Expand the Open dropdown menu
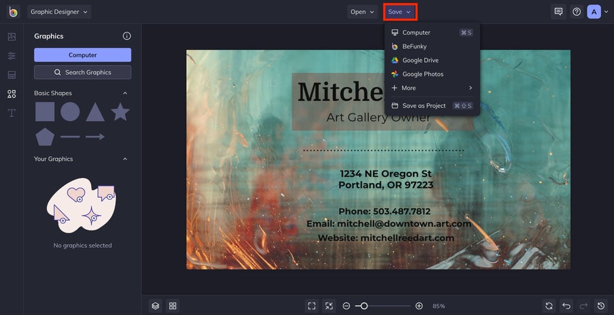Screen dimensions: 614x315 [x=363, y=12]
